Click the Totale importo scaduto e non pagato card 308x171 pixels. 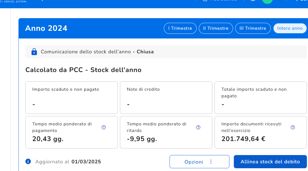point(260,97)
